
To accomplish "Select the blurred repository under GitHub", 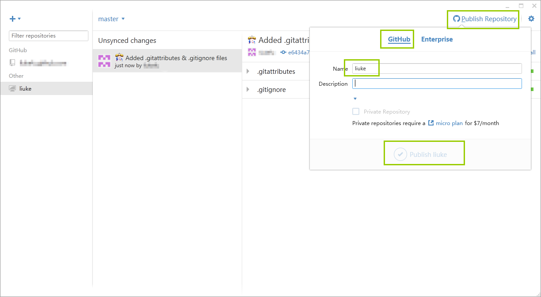I will click(x=46, y=63).
